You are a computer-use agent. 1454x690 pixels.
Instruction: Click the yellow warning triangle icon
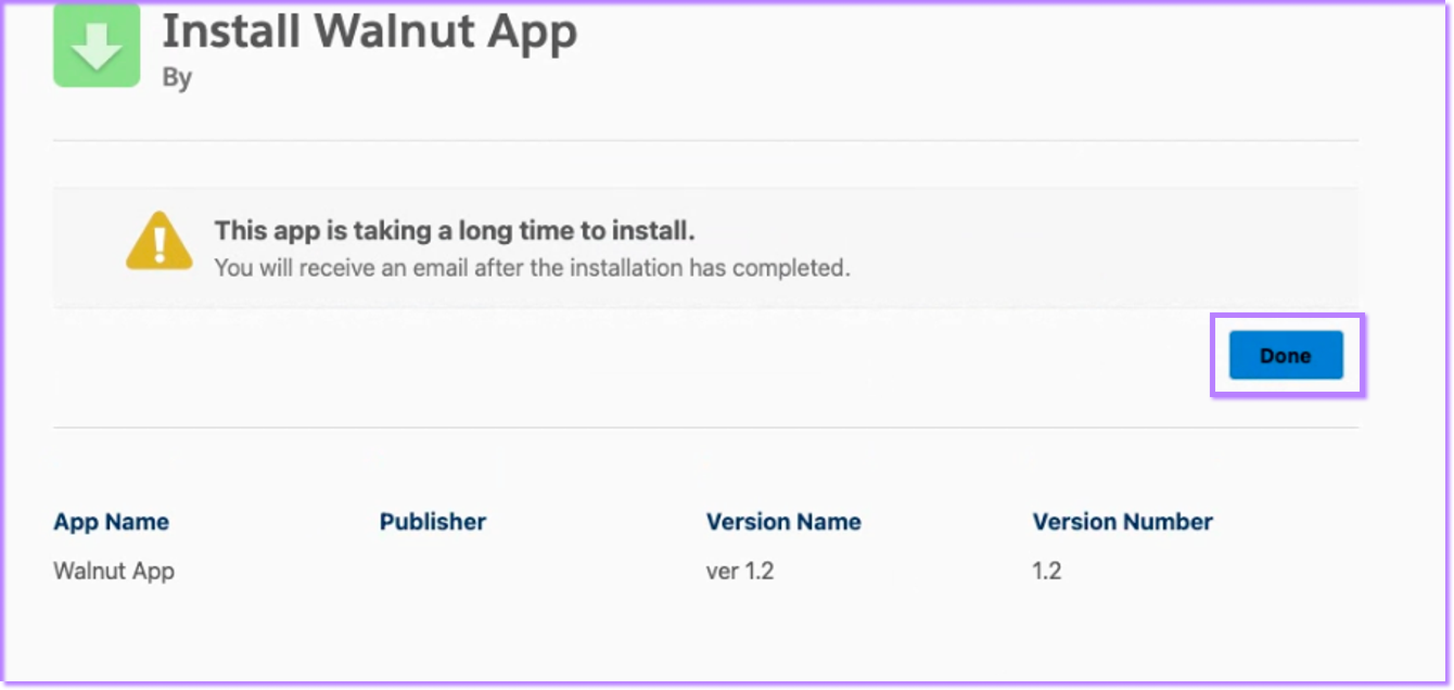pos(159,241)
